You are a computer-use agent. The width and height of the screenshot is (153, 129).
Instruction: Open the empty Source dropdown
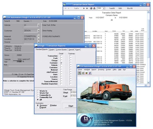point(39,42)
